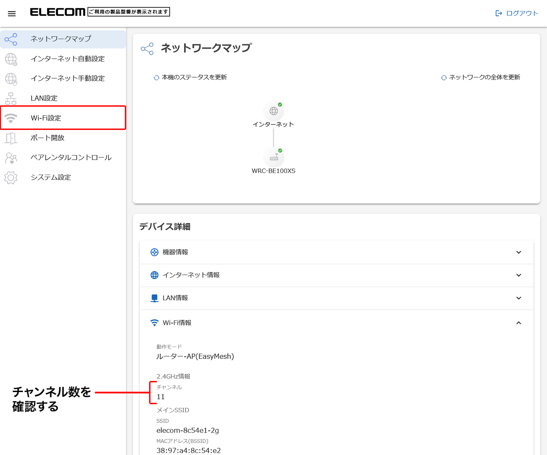Viewport: 547px width, 455px height.
Task: Click the ログアウト link
Action: [x=517, y=13]
